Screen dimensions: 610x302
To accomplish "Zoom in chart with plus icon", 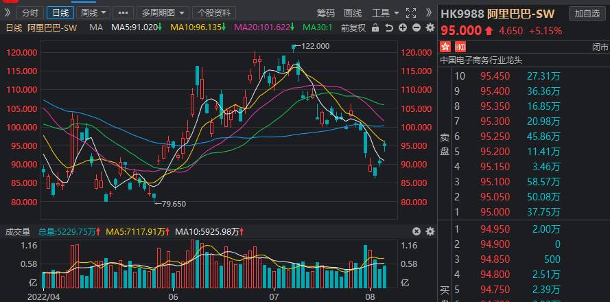I will tap(403, 27).
